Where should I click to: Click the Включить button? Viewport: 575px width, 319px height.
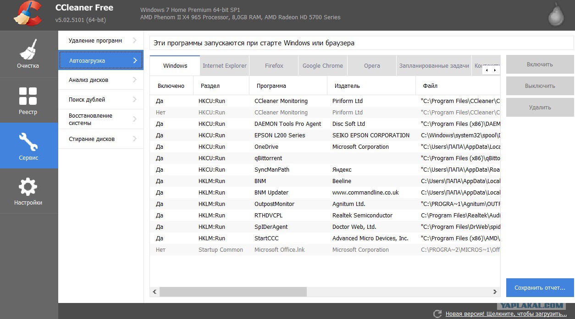coord(540,65)
